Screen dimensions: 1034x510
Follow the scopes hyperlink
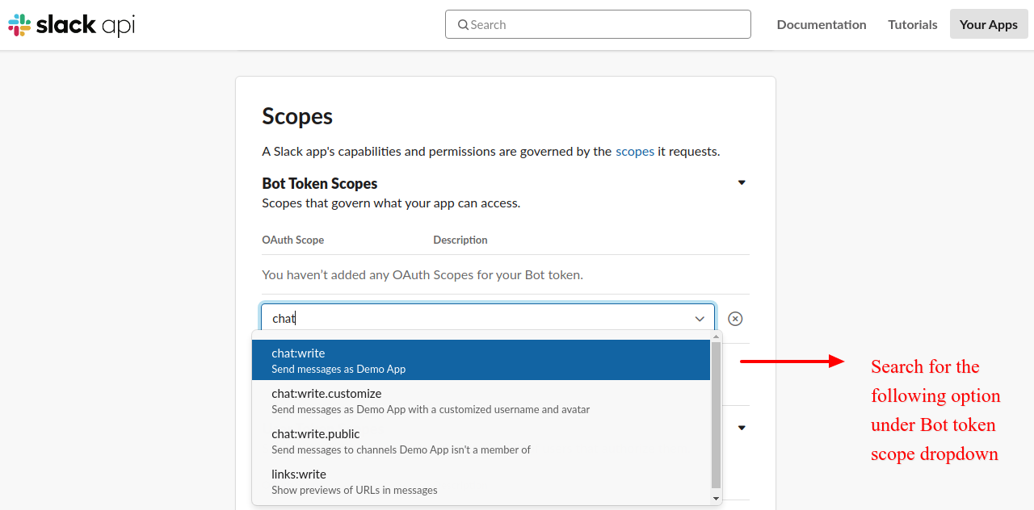click(635, 151)
